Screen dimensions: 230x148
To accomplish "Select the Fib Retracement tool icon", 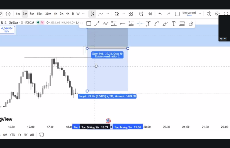I will click(114, 24).
